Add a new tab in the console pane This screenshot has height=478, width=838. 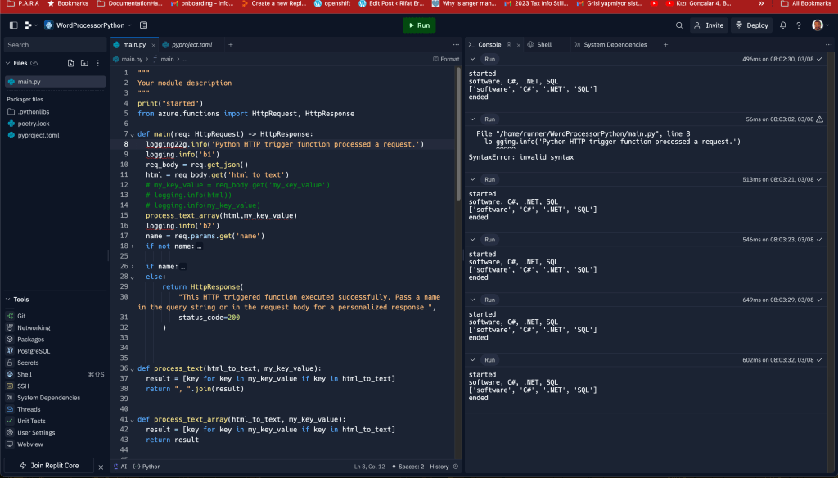point(665,45)
